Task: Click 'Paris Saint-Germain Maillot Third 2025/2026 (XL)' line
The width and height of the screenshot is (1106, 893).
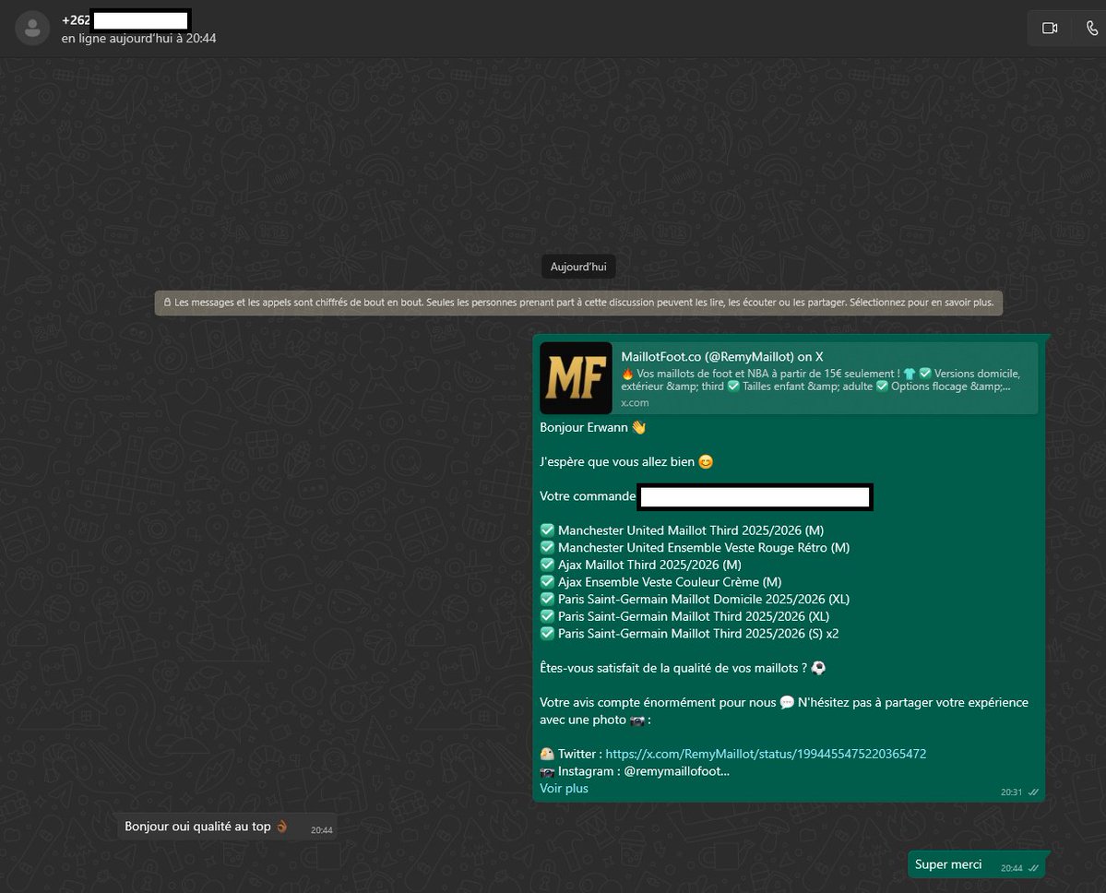Action: click(x=684, y=616)
